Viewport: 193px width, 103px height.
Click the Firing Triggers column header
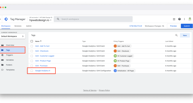click(119, 41)
